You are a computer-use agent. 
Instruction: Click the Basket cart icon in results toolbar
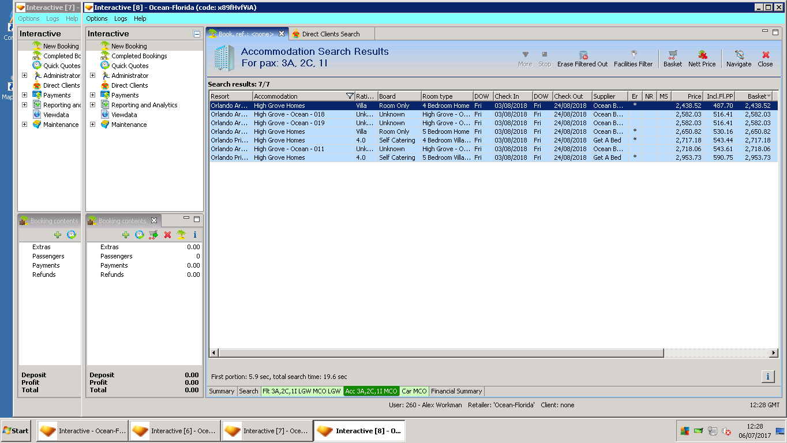[673, 55]
